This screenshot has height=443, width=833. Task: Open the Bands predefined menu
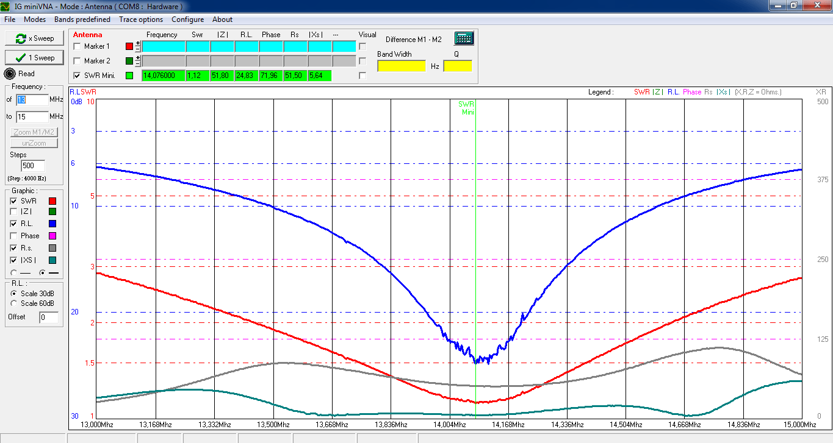82,19
